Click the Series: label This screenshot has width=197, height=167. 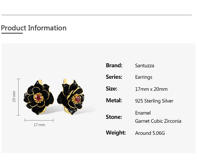click(114, 77)
